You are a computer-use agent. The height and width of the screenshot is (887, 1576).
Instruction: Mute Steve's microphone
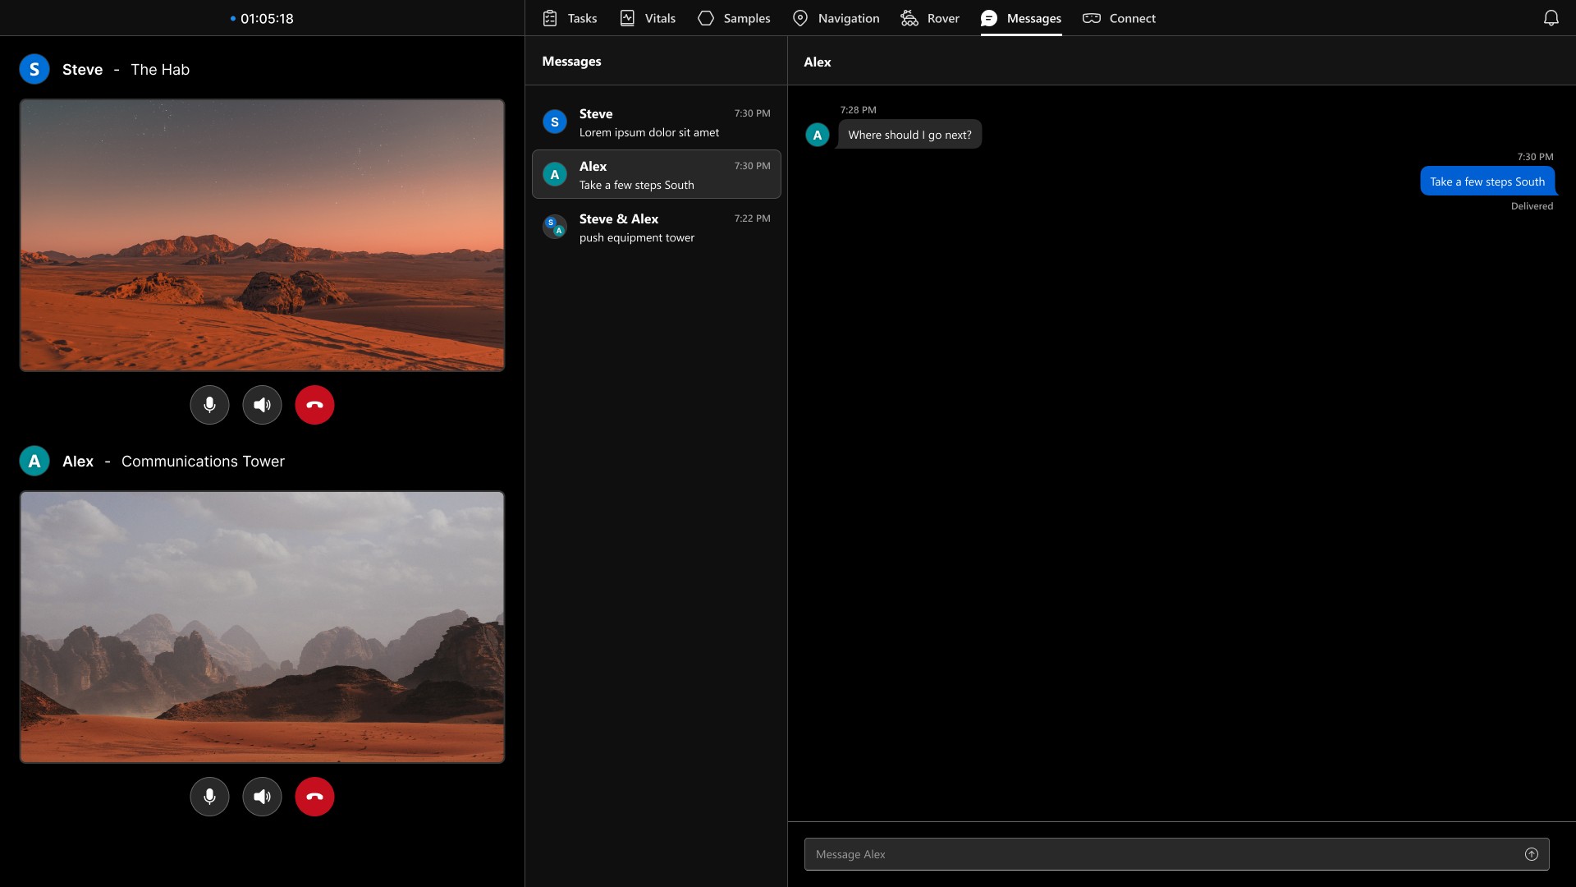pyautogui.click(x=209, y=405)
